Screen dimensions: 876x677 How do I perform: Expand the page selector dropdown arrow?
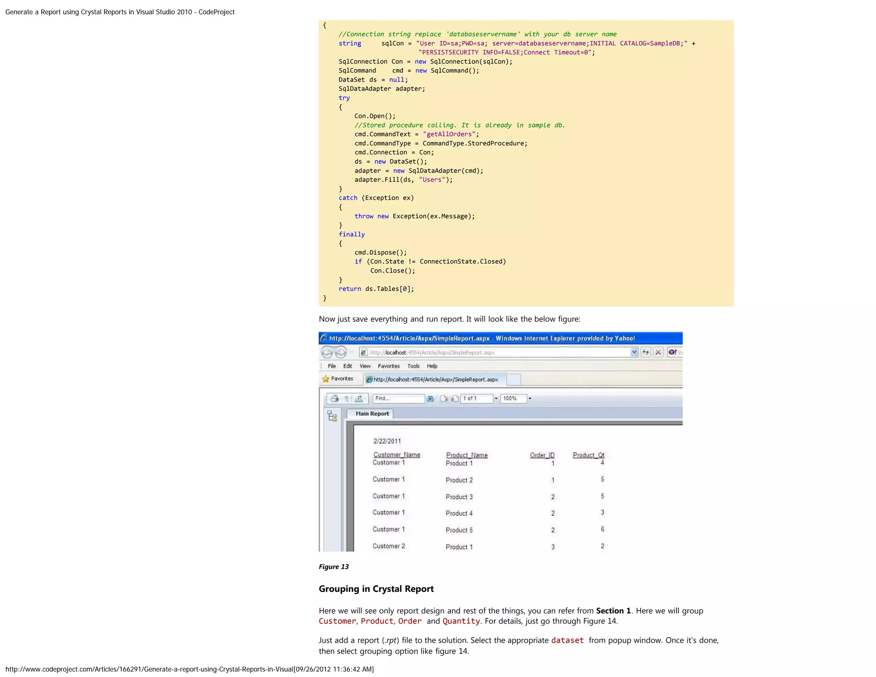coord(496,398)
